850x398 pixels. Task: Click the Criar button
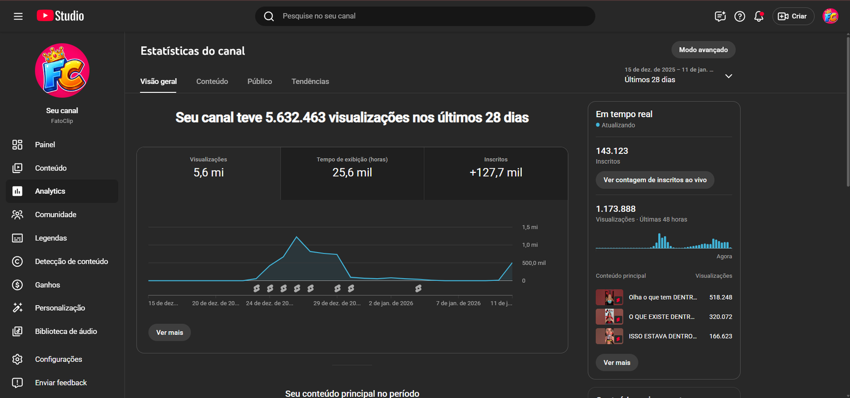tap(793, 16)
